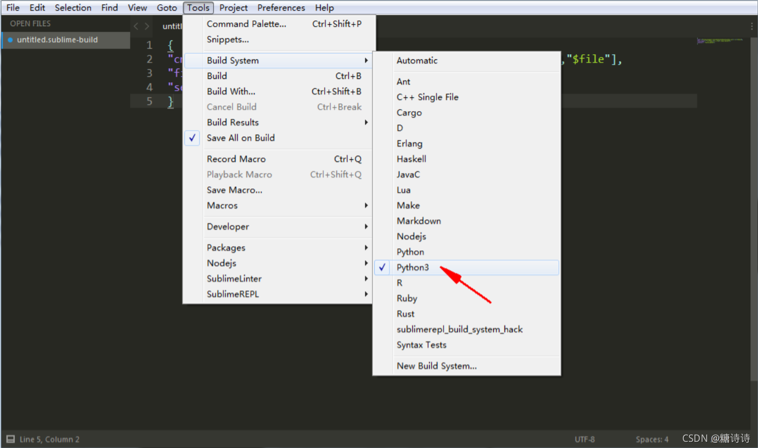Expand the Build Results submenu arrow

[x=366, y=122]
